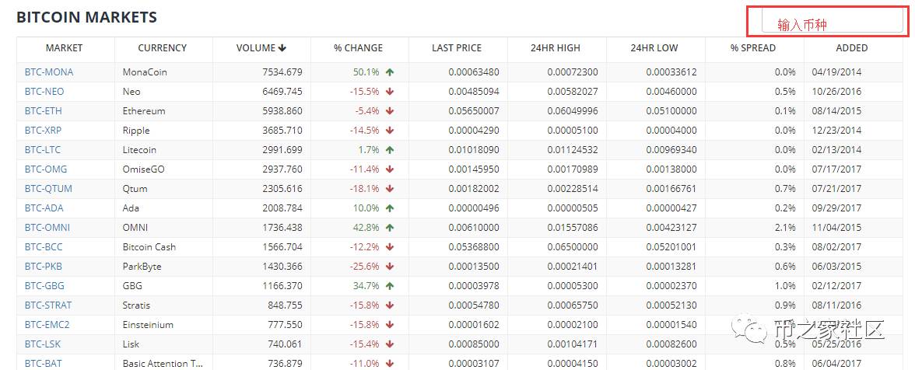Click the red down arrow for Einsteinium

tap(390, 325)
